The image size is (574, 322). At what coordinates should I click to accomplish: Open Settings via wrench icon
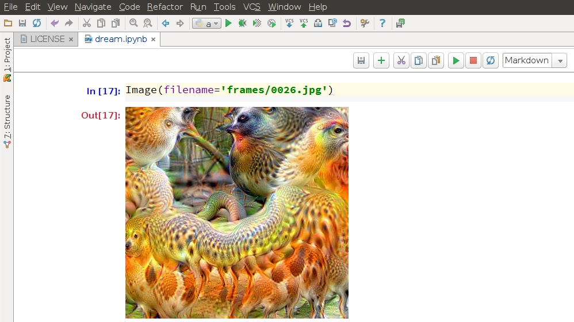click(365, 24)
